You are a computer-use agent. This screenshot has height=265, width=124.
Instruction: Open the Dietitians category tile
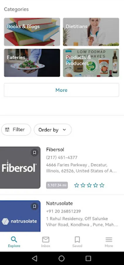pos(91,32)
